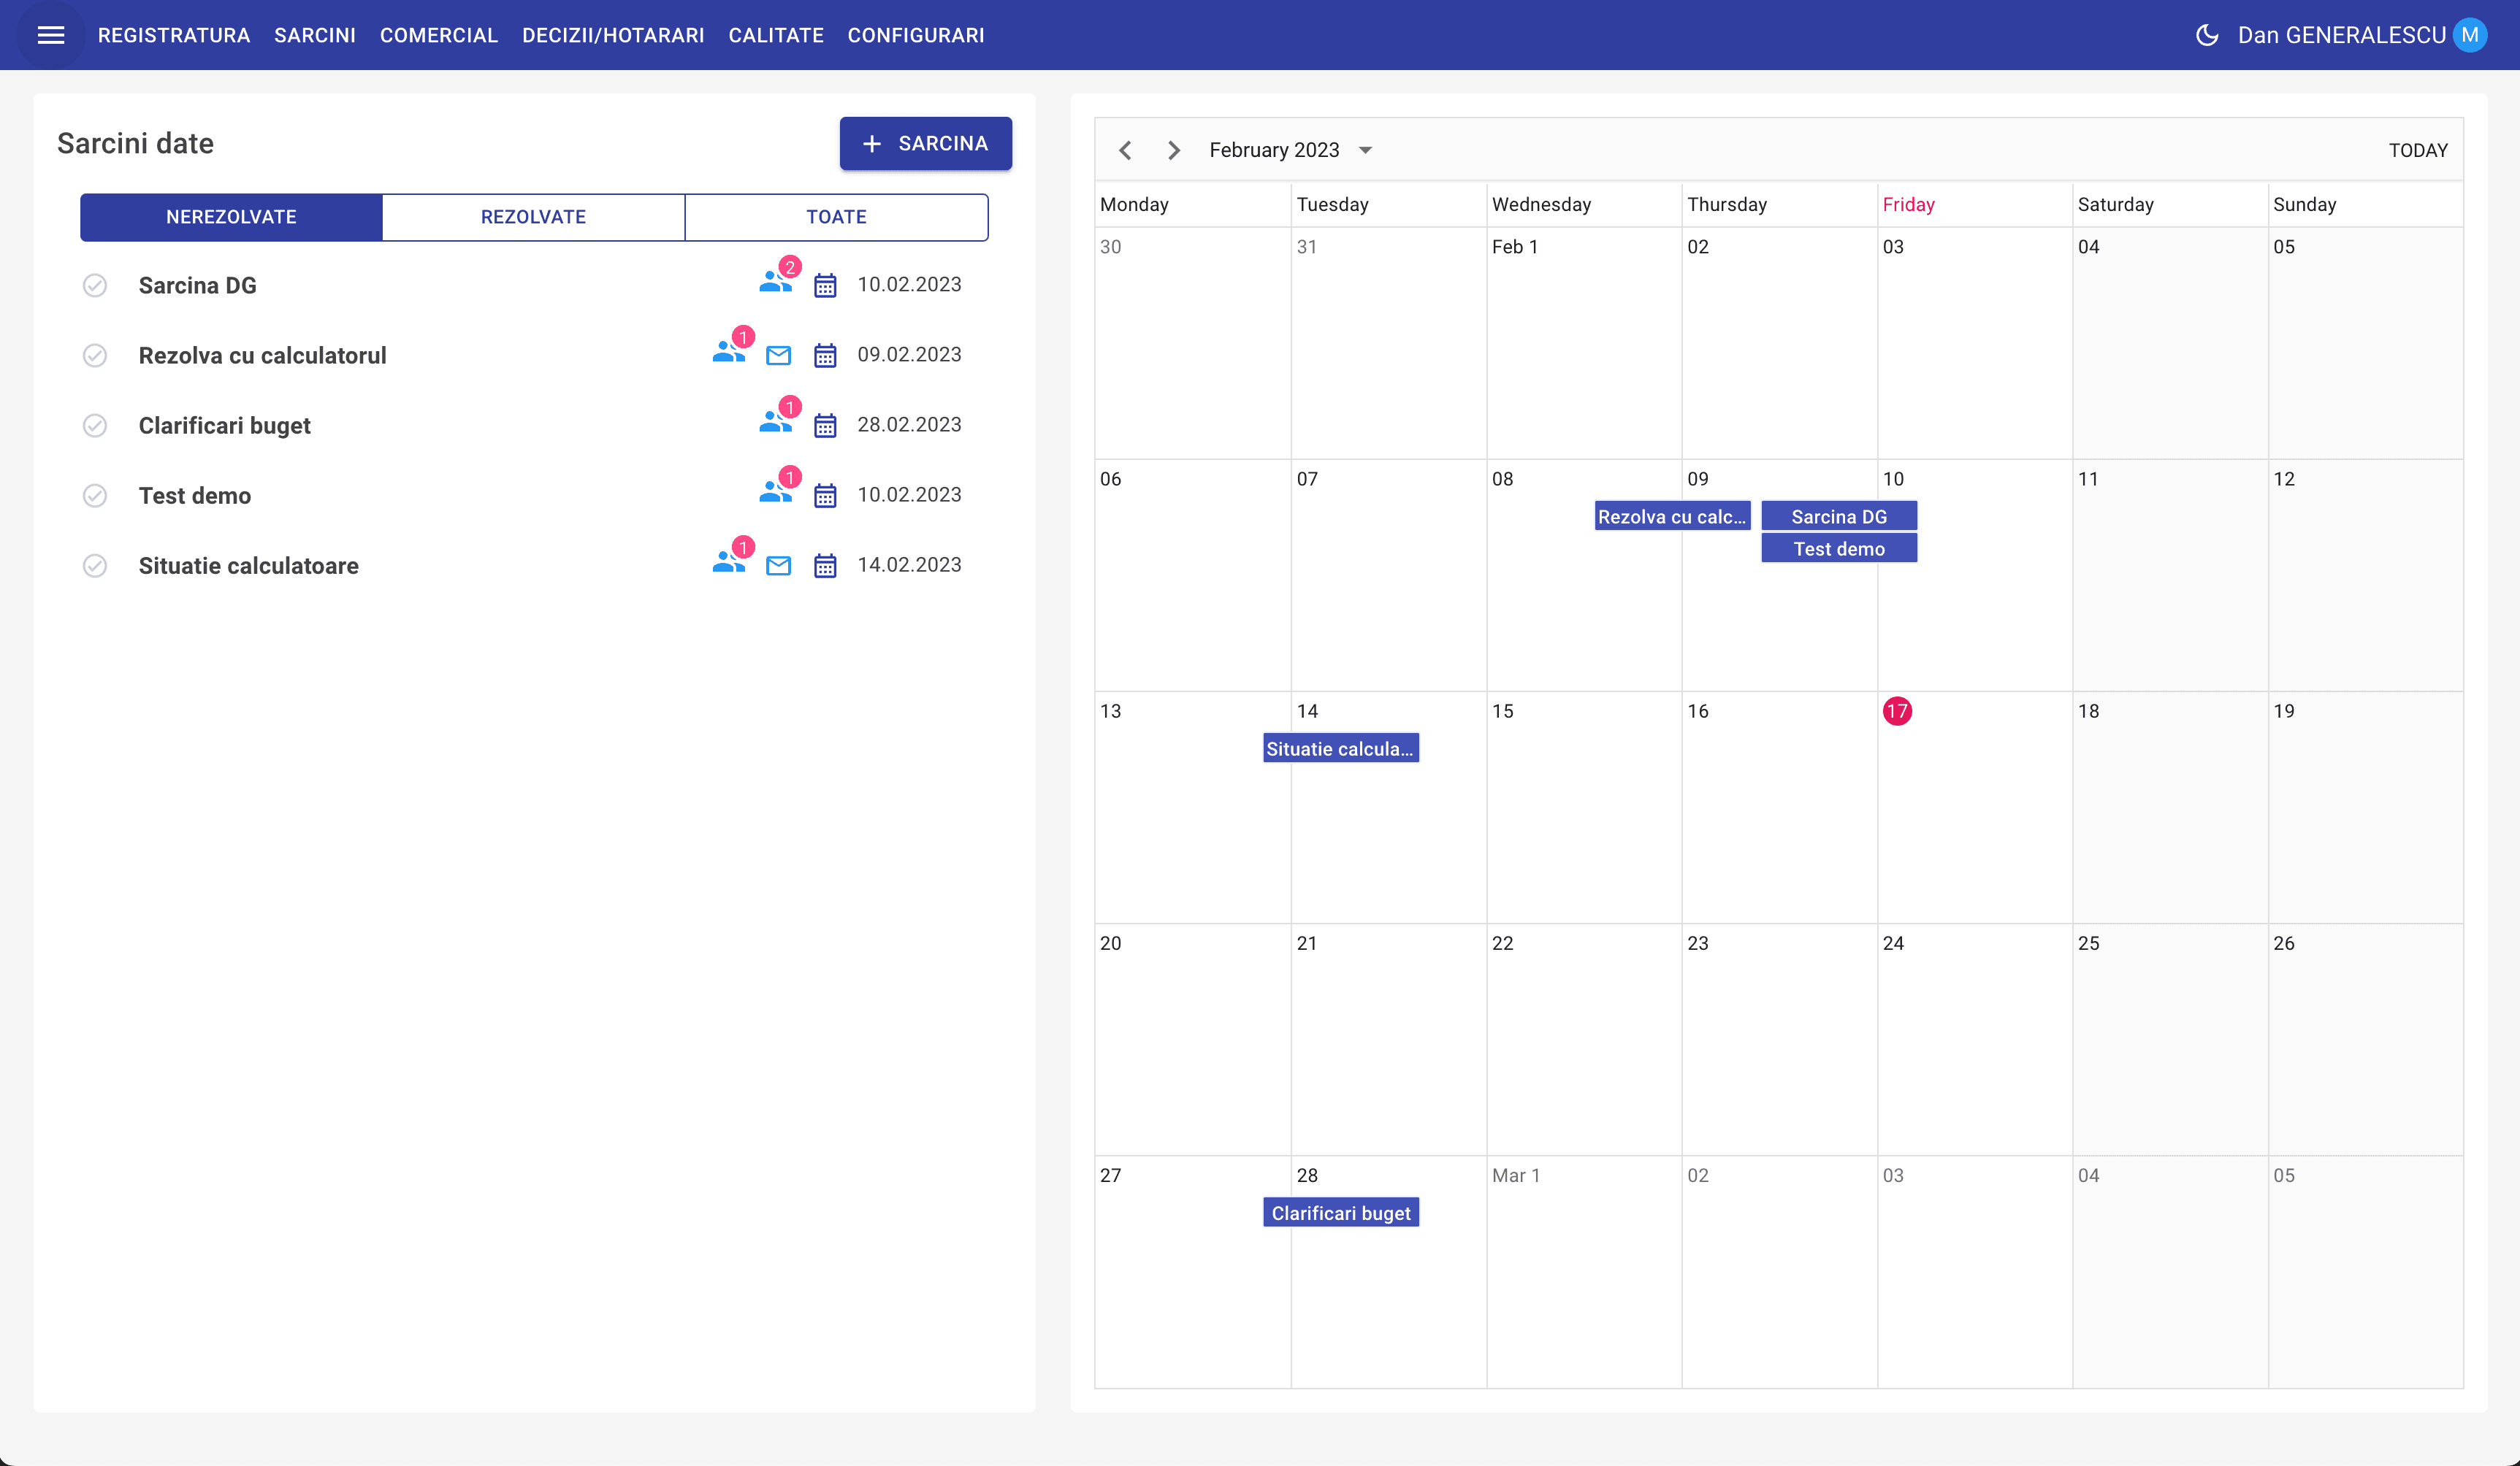Click the add SARCINA button
Viewport: 2520px width, 1466px height.
click(x=925, y=144)
